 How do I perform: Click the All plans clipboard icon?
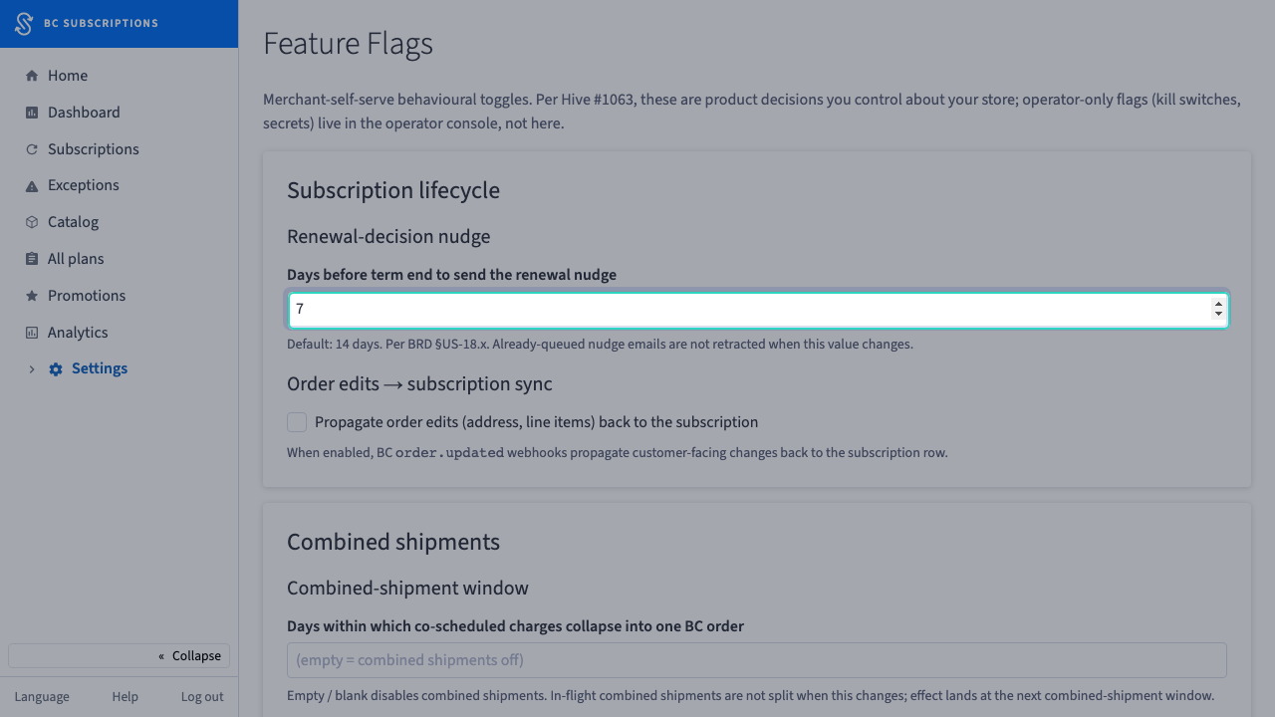32,259
